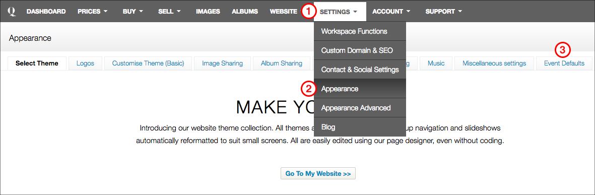Open the Website menu

click(284, 12)
